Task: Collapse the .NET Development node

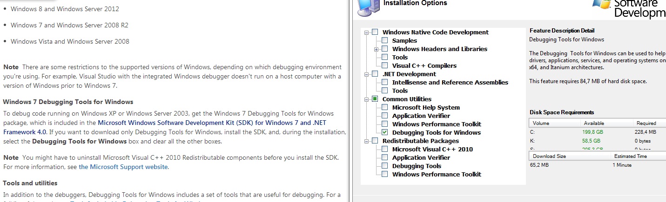Action: [367, 74]
